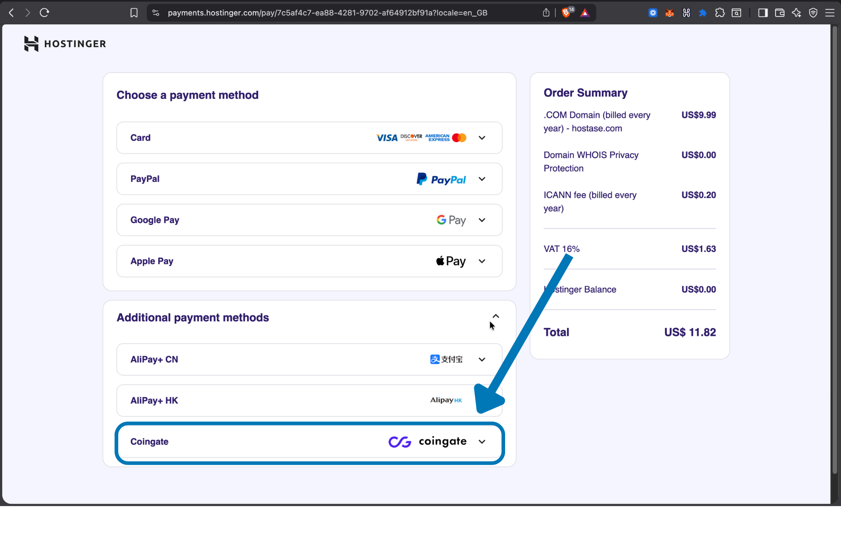The image size is (841, 546).
Task: Click the browser forward arrow
Action: 28,13
